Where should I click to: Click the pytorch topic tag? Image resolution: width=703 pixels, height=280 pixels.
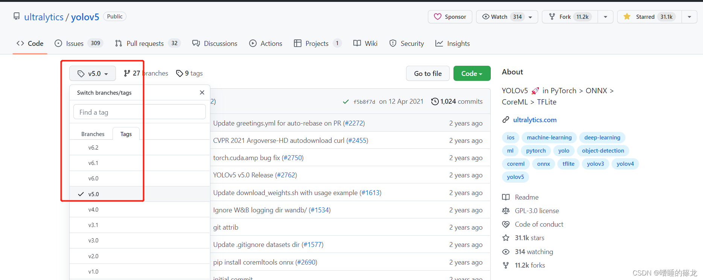(536, 151)
